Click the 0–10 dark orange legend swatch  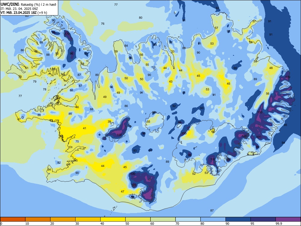(x=13, y=219)
